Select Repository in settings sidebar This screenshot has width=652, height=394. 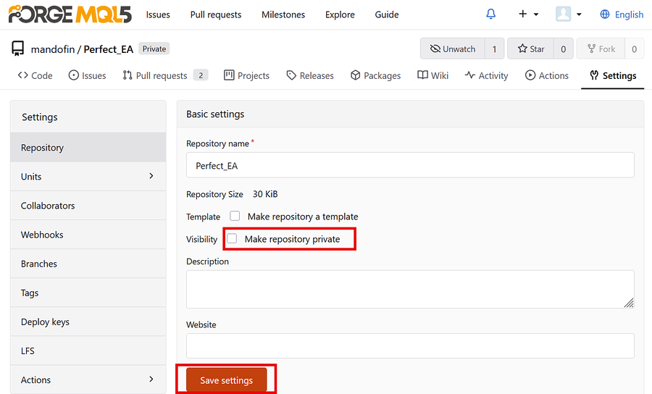click(88, 148)
